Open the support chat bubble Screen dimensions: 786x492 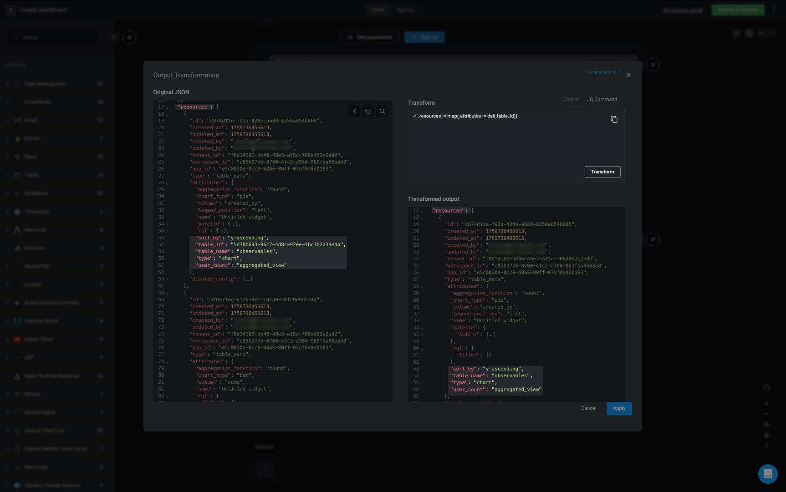point(768,474)
